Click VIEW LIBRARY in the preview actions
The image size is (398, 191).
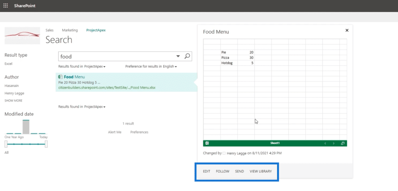point(261,172)
